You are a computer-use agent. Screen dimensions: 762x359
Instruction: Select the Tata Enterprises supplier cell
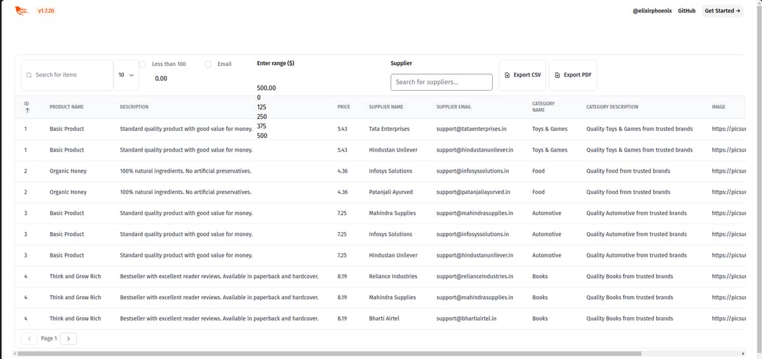389,129
